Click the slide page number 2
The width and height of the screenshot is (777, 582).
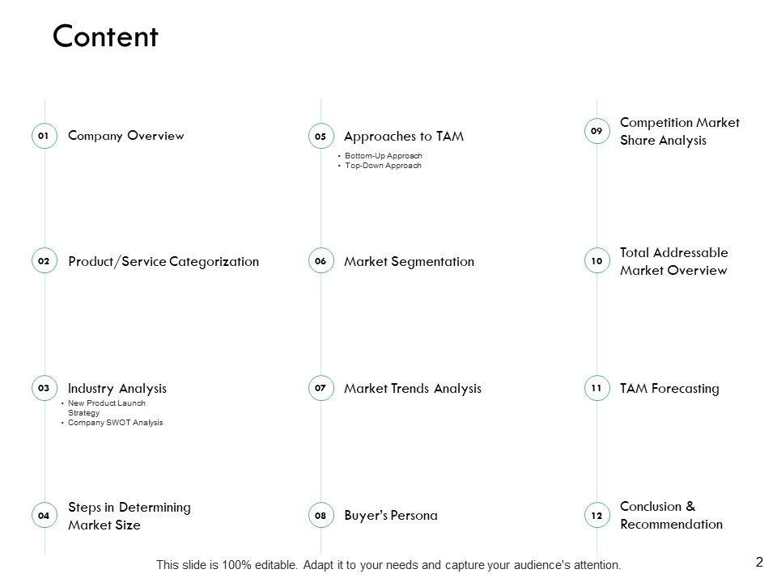(x=759, y=562)
